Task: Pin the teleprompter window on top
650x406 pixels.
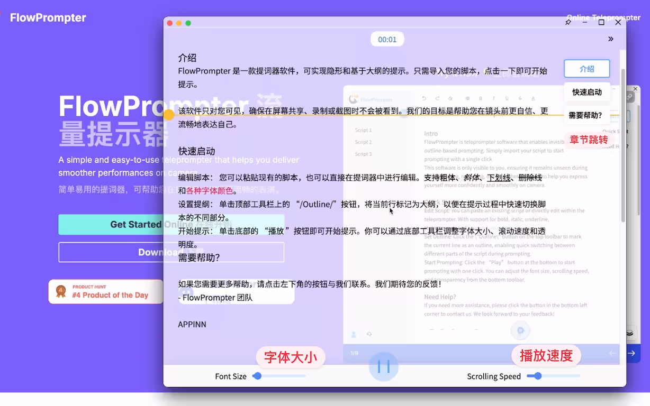Action: tap(568, 22)
